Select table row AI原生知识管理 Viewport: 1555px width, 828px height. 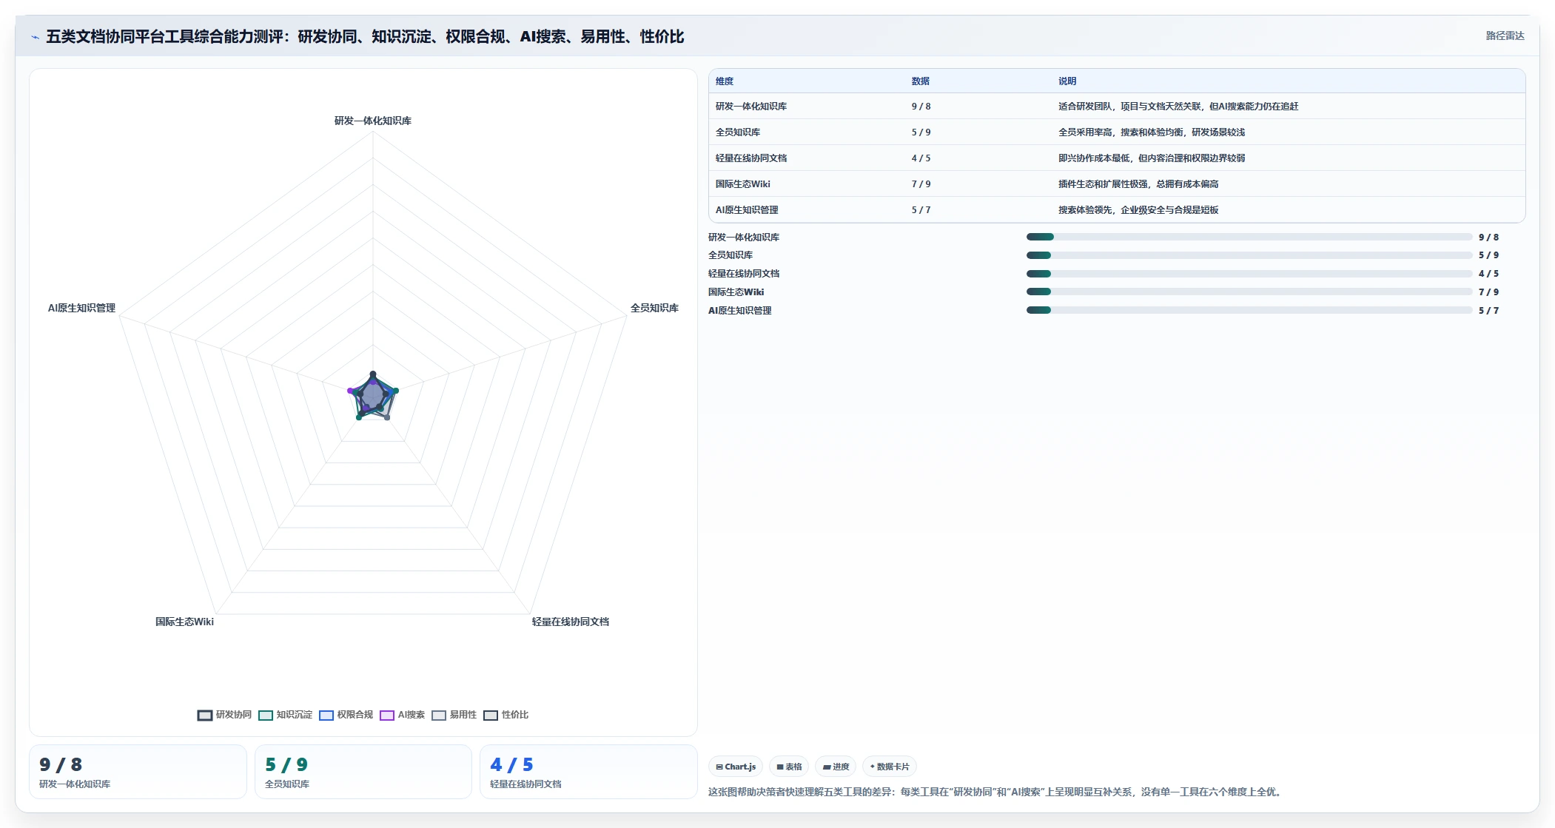[x=1117, y=210]
